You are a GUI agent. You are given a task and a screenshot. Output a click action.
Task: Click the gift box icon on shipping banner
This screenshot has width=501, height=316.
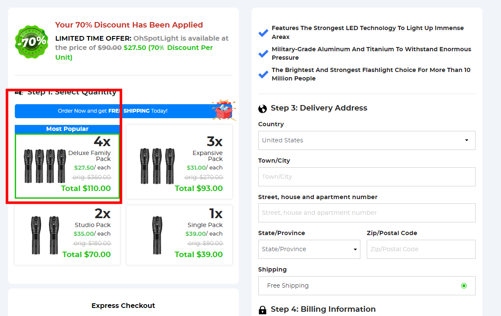[x=224, y=111]
